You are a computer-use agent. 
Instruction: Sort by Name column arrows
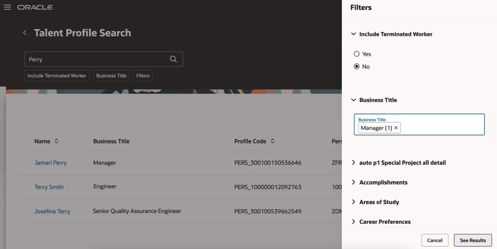coord(56,141)
